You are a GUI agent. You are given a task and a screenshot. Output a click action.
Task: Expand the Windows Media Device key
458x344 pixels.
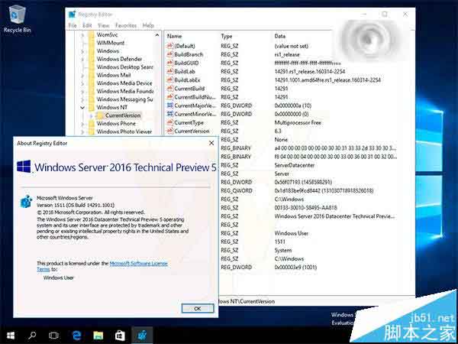(x=82, y=83)
